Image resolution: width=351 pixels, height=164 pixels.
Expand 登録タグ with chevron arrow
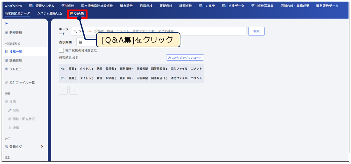(42, 147)
